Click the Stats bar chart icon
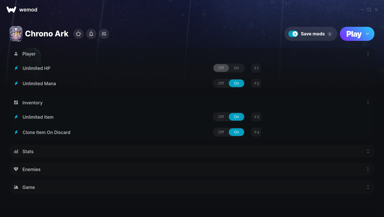384x217 pixels. pyautogui.click(x=16, y=151)
